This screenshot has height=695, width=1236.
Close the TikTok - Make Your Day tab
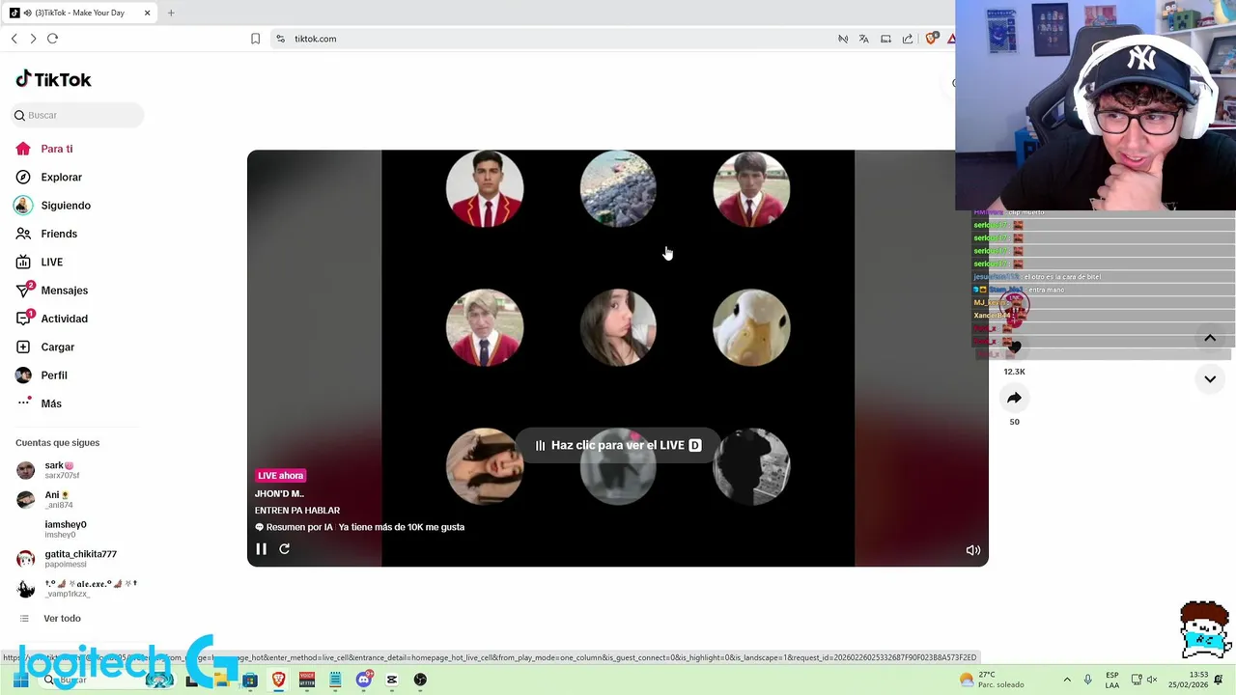tap(147, 13)
